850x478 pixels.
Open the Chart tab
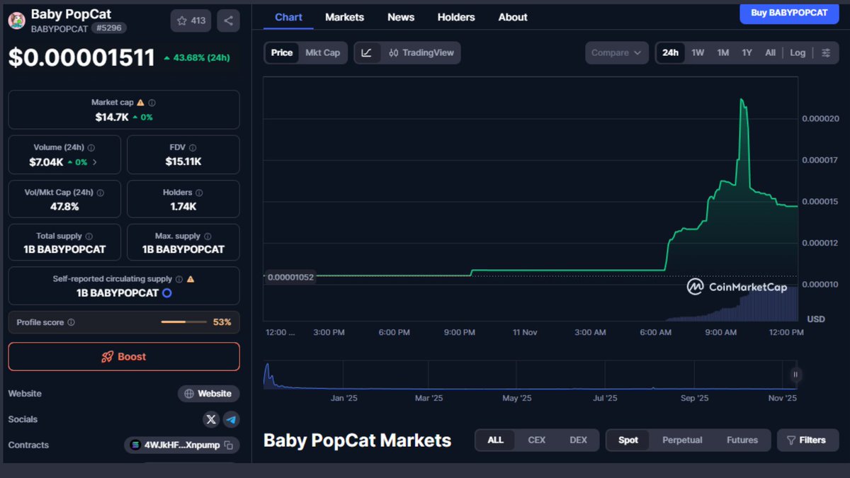[x=288, y=17]
